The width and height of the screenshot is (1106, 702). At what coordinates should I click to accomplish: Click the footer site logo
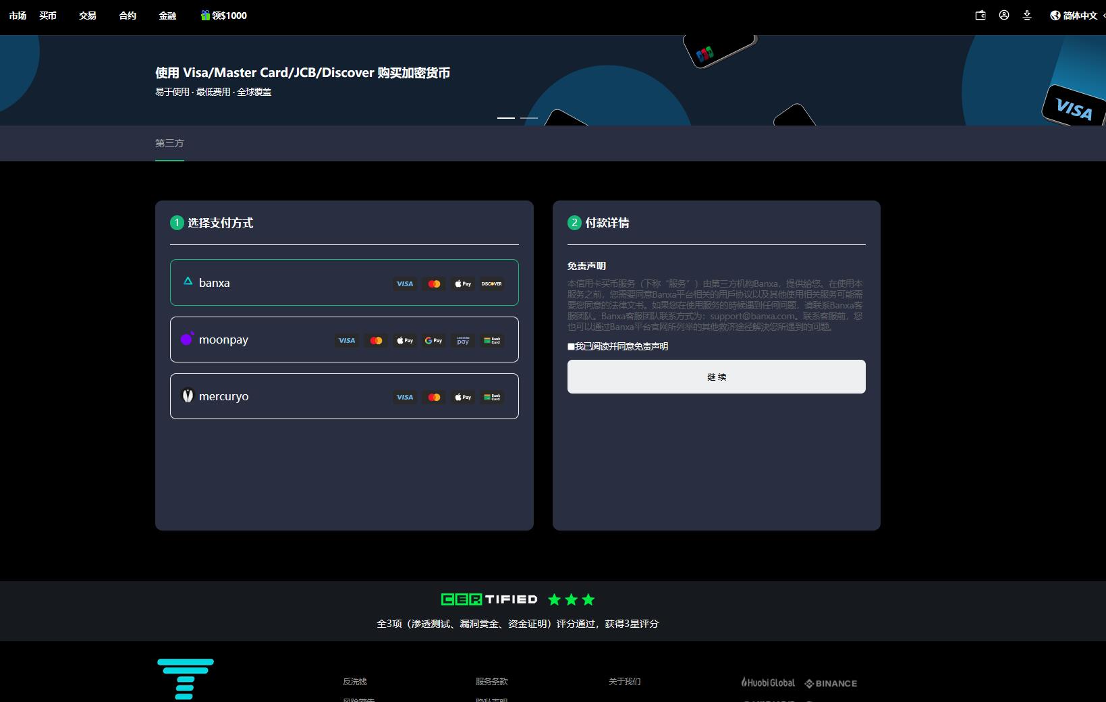186,679
